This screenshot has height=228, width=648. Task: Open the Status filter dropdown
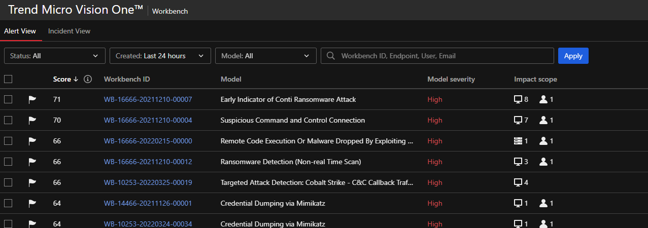[54, 56]
